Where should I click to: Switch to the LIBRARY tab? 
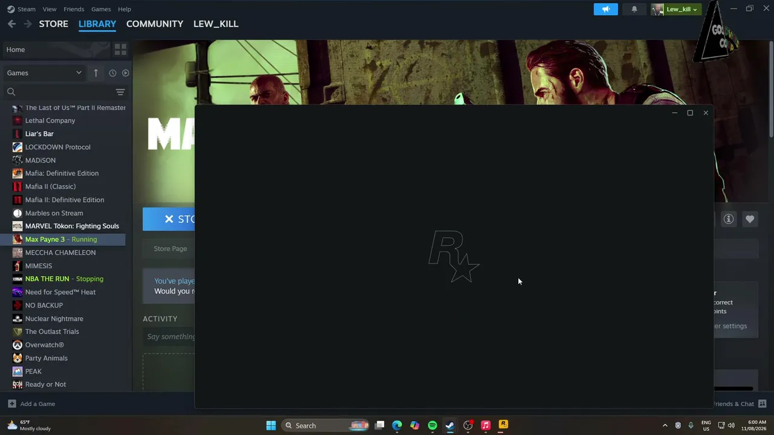97,24
